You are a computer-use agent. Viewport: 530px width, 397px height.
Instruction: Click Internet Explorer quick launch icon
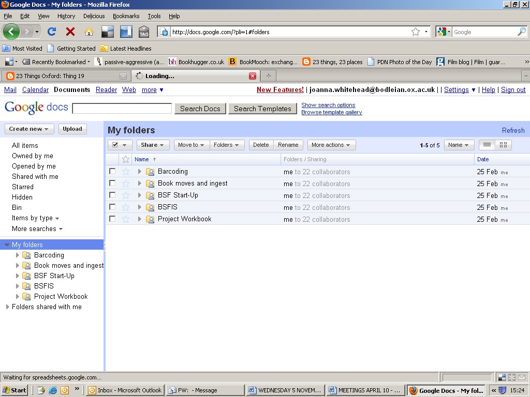pos(53,390)
